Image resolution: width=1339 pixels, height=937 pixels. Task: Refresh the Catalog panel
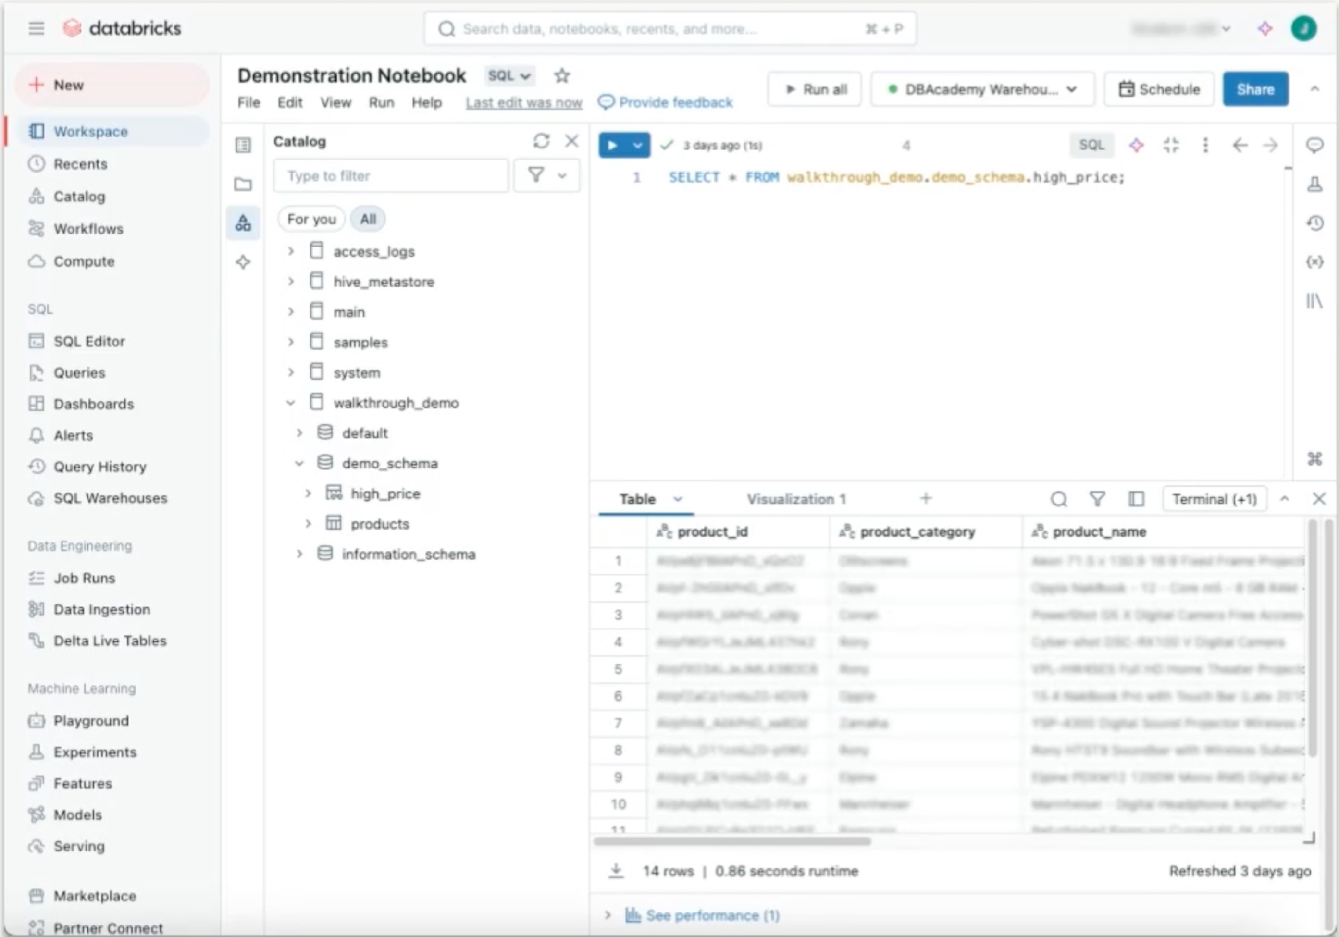[x=541, y=141]
